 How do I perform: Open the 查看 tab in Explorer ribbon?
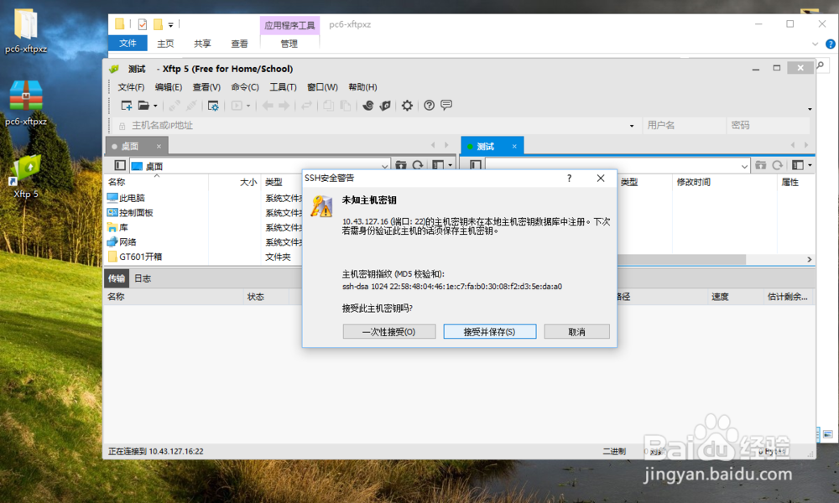point(239,44)
